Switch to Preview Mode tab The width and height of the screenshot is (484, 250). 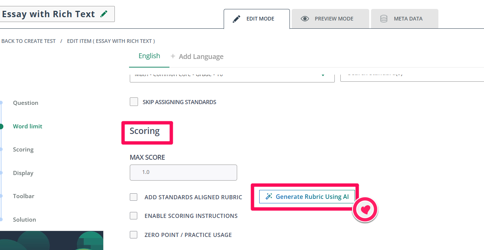330,19
